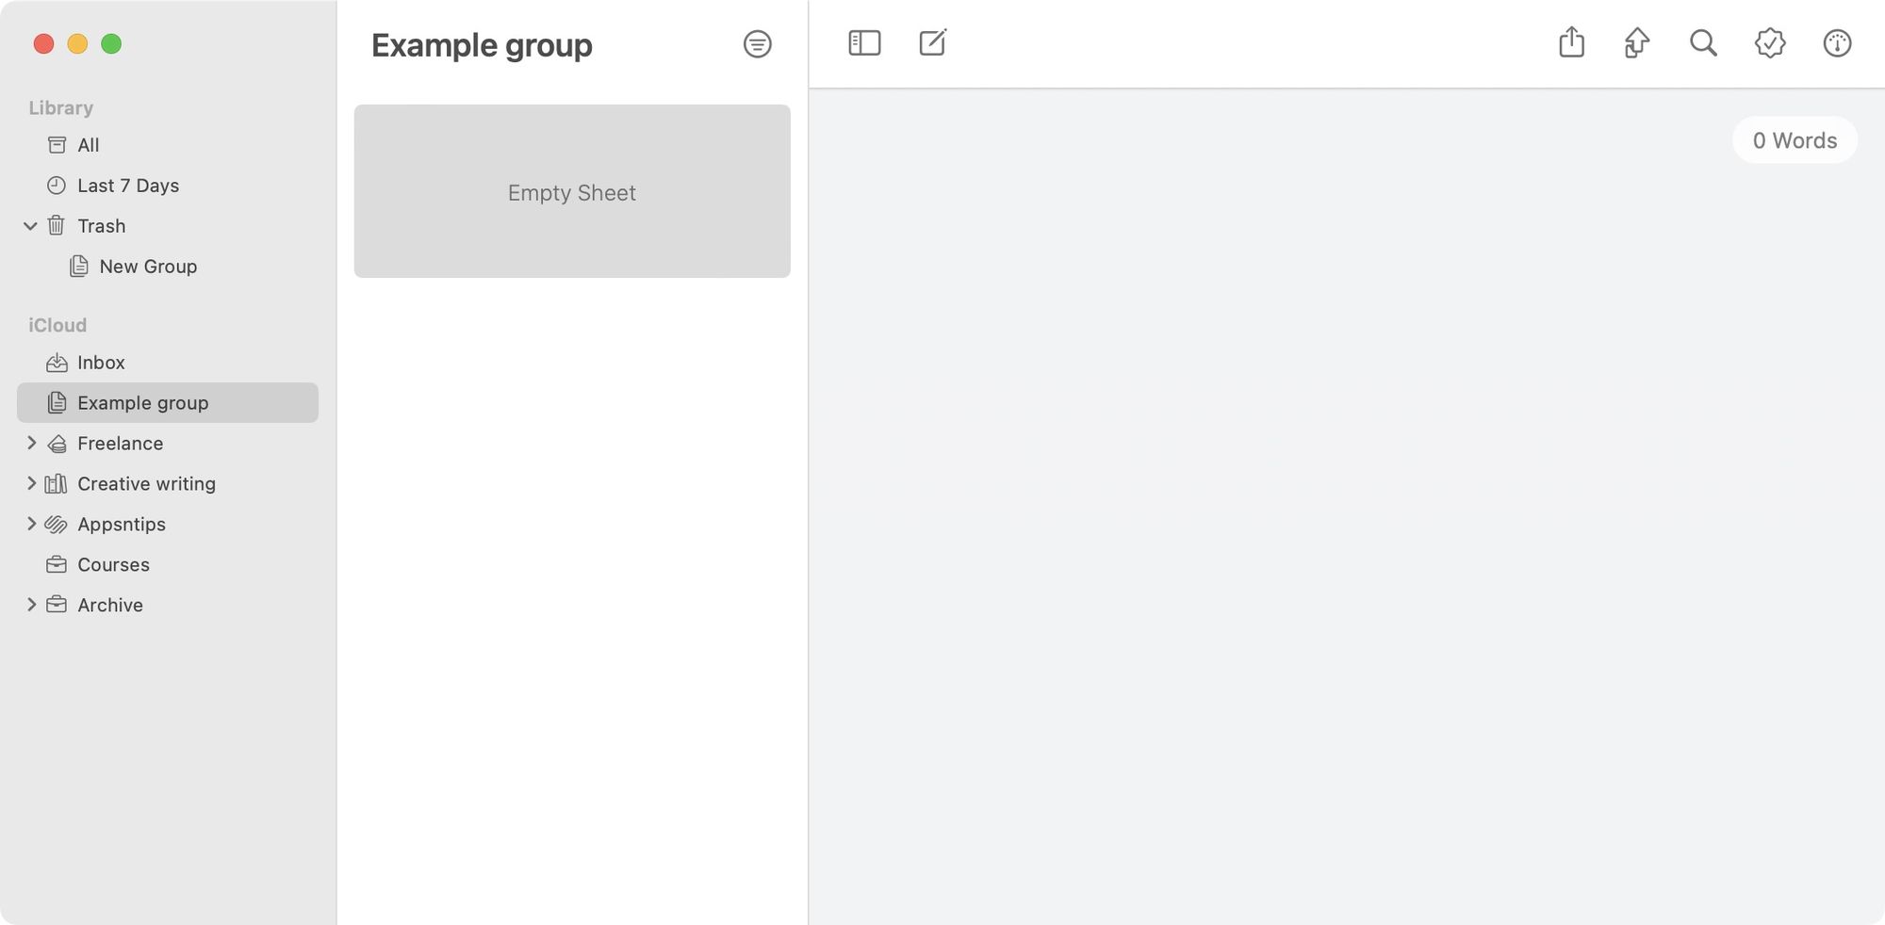Toggle the sidebar panel view icon
The width and height of the screenshot is (1885, 925).
864,43
